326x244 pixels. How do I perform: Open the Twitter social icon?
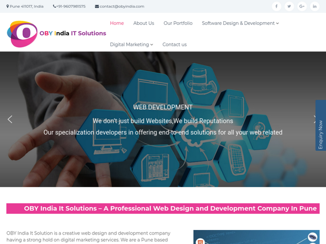coord(289,6)
